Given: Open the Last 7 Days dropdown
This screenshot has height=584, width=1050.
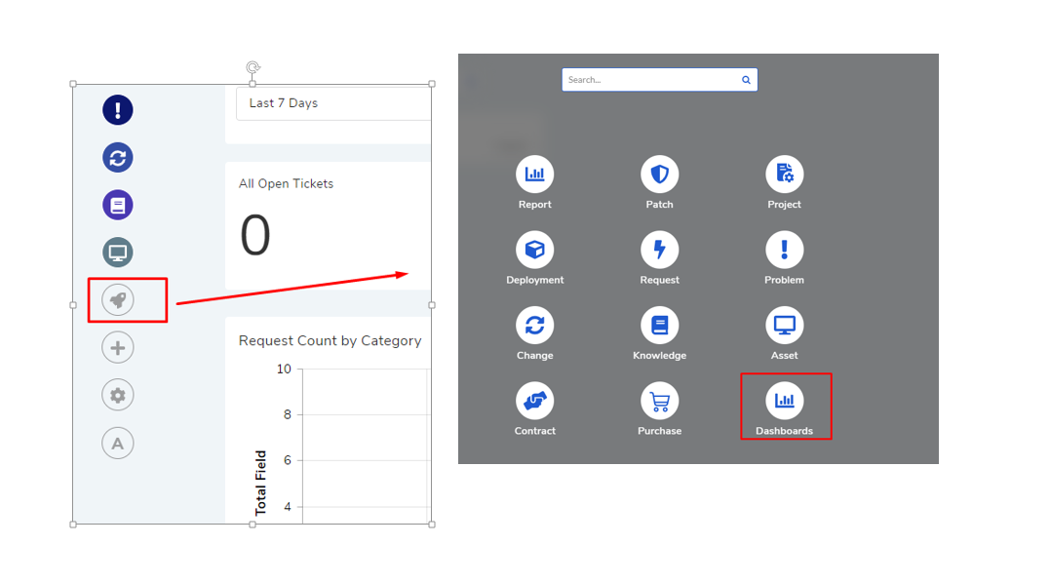Looking at the screenshot, I should click(333, 103).
